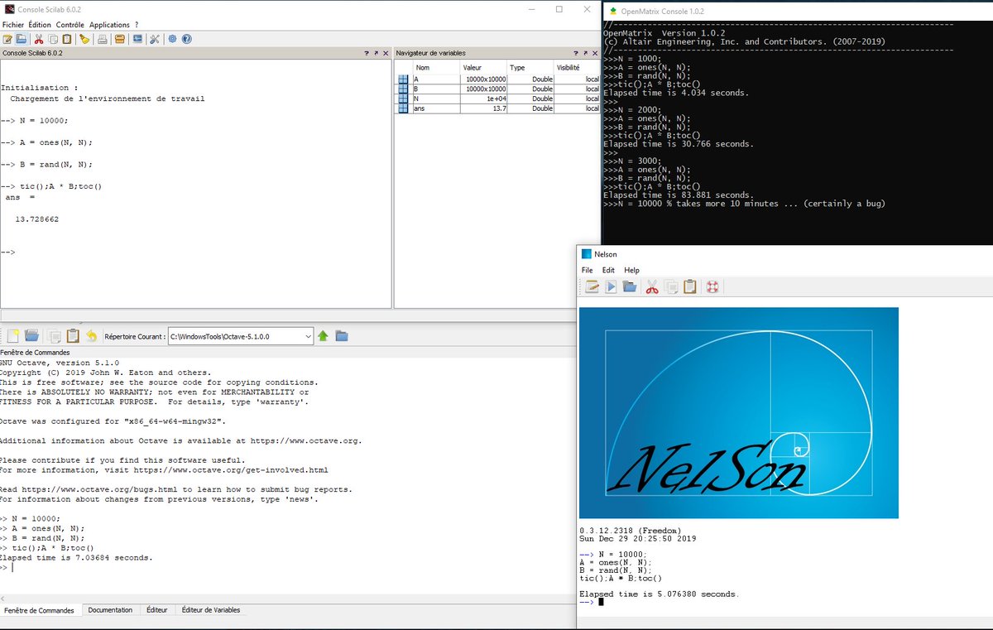Click paste clipboard icon in Octave toolbar
This screenshot has width=993, height=630.
[73, 335]
